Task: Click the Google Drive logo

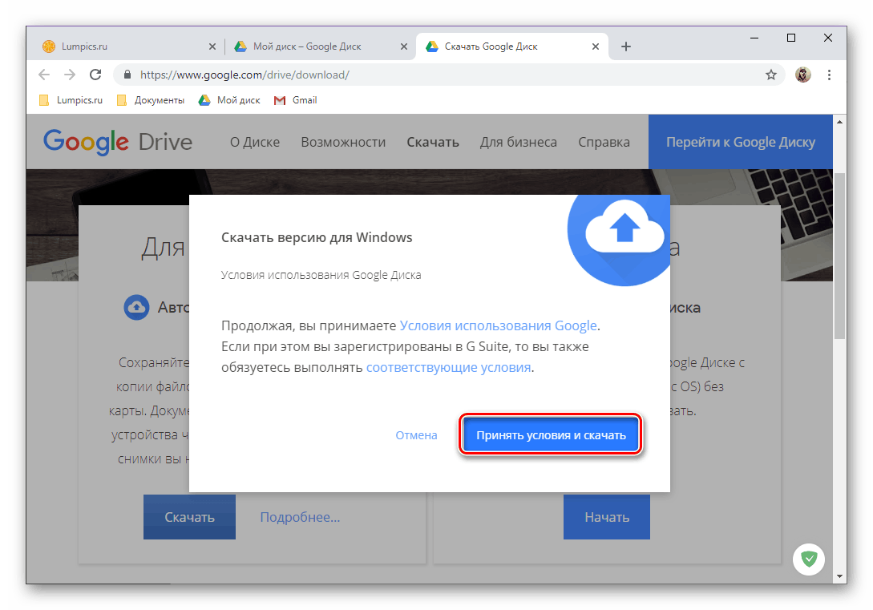Action: (x=118, y=142)
